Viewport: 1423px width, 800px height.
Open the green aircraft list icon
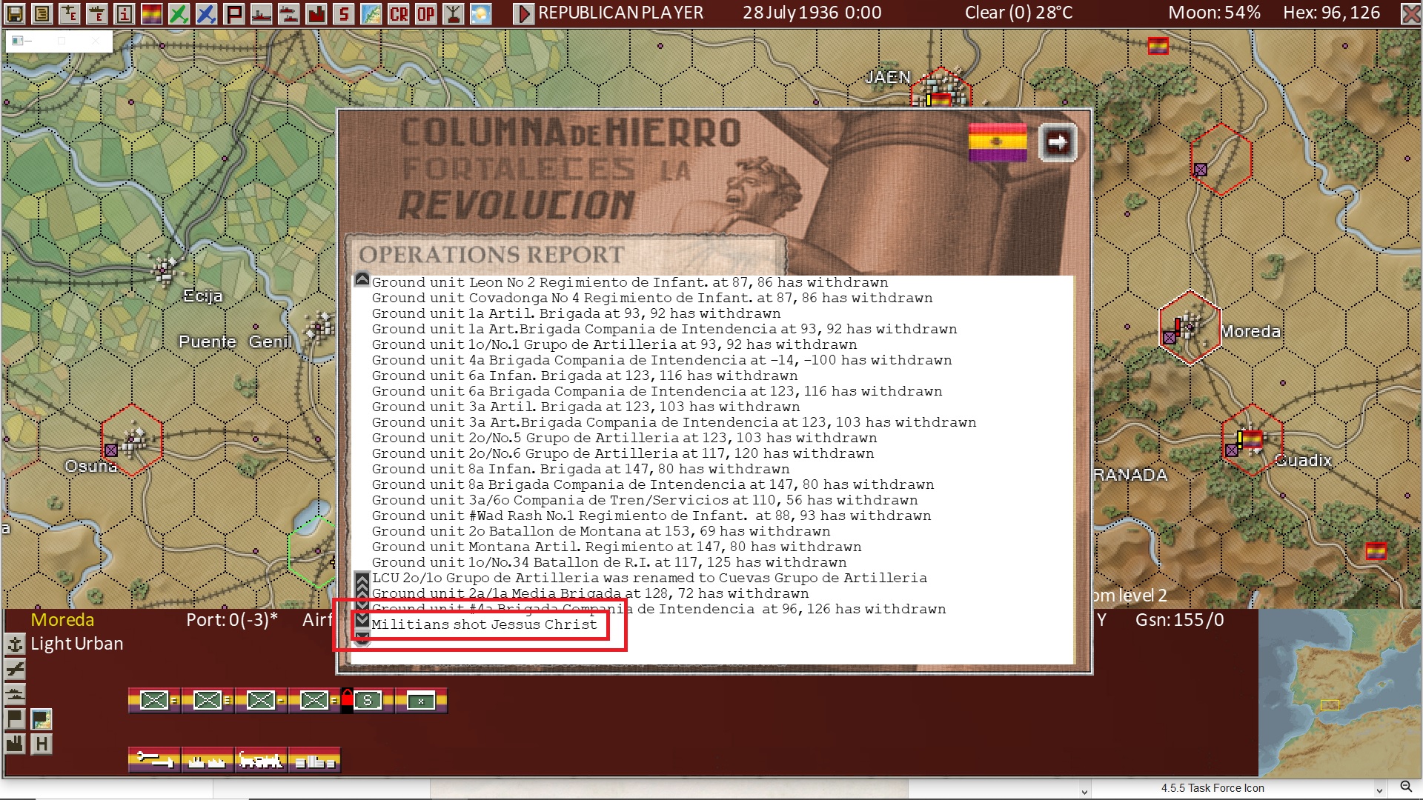pyautogui.click(x=179, y=13)
